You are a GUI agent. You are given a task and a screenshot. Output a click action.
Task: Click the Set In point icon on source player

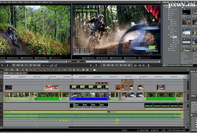pos(2,65)
